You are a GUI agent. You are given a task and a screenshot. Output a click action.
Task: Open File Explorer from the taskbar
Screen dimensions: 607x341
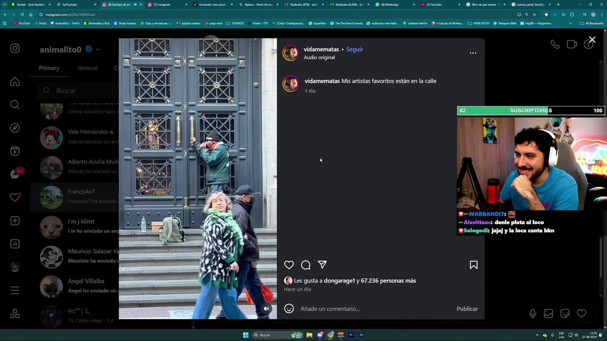click(309, 335)
